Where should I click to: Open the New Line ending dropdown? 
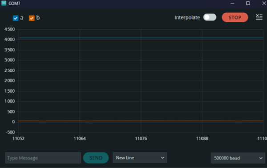(x=140, y=158)
